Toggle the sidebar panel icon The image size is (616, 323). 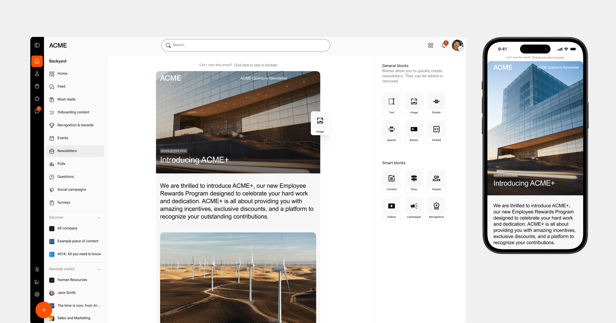pyautogui.click(x=37, y=45)
